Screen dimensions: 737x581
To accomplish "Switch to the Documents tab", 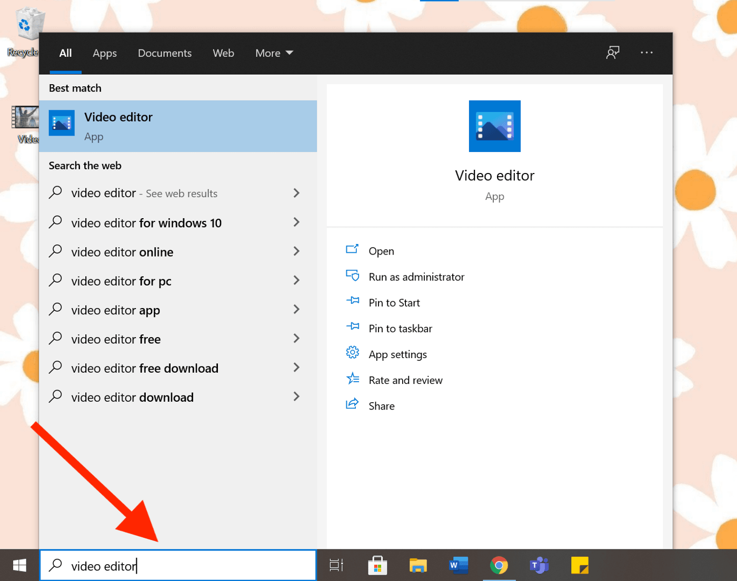I will pos(165,53).
